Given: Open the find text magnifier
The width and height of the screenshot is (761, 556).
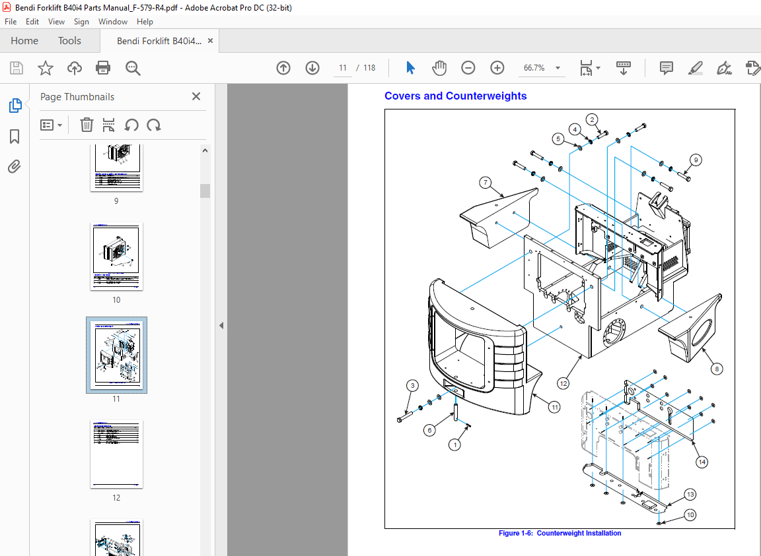Looking at the screenshot, I should point(133,68).
